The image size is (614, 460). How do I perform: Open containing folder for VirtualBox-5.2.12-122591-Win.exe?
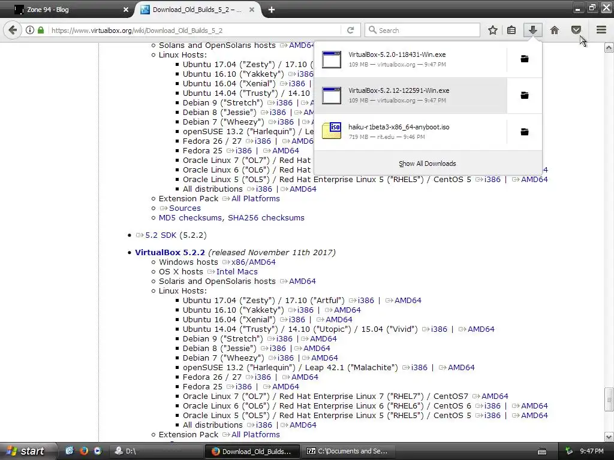pyautogui.click(x=524, y=95)
